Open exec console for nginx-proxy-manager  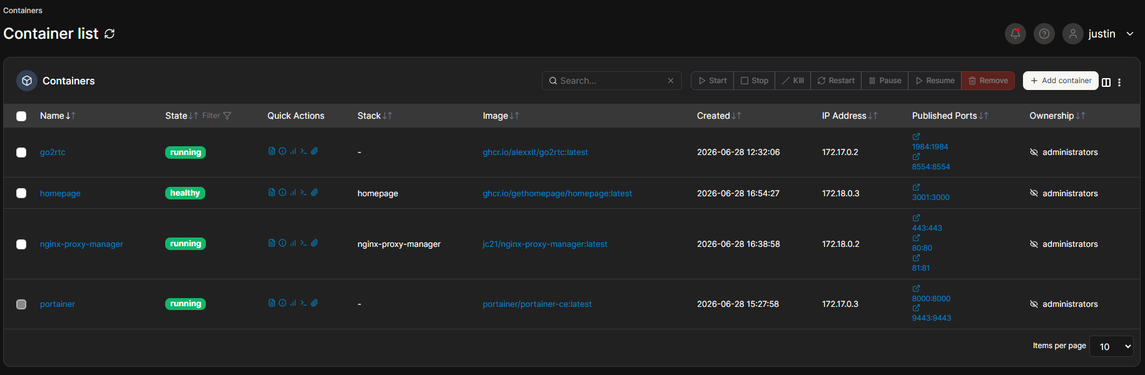[x=303, y=243]
